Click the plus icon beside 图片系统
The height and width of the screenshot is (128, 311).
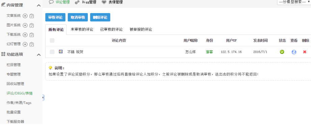click(25, 25)
